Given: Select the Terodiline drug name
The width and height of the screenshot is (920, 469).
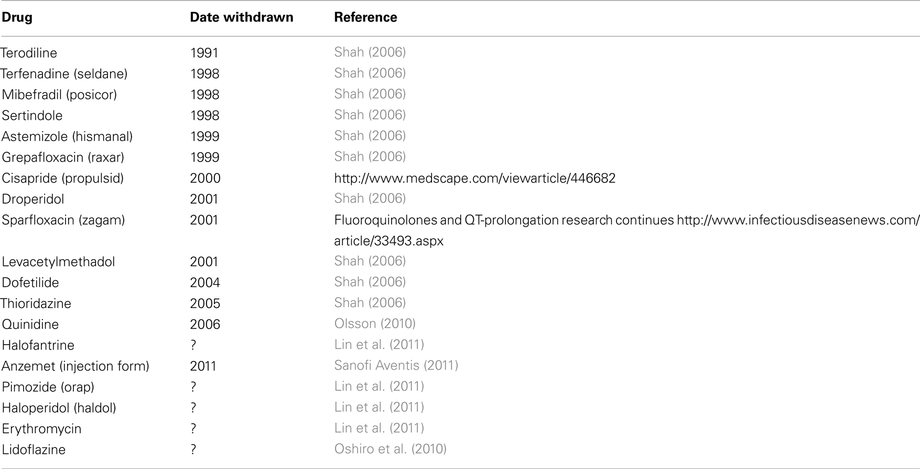Looking at the screenshot, I should 29,52.
